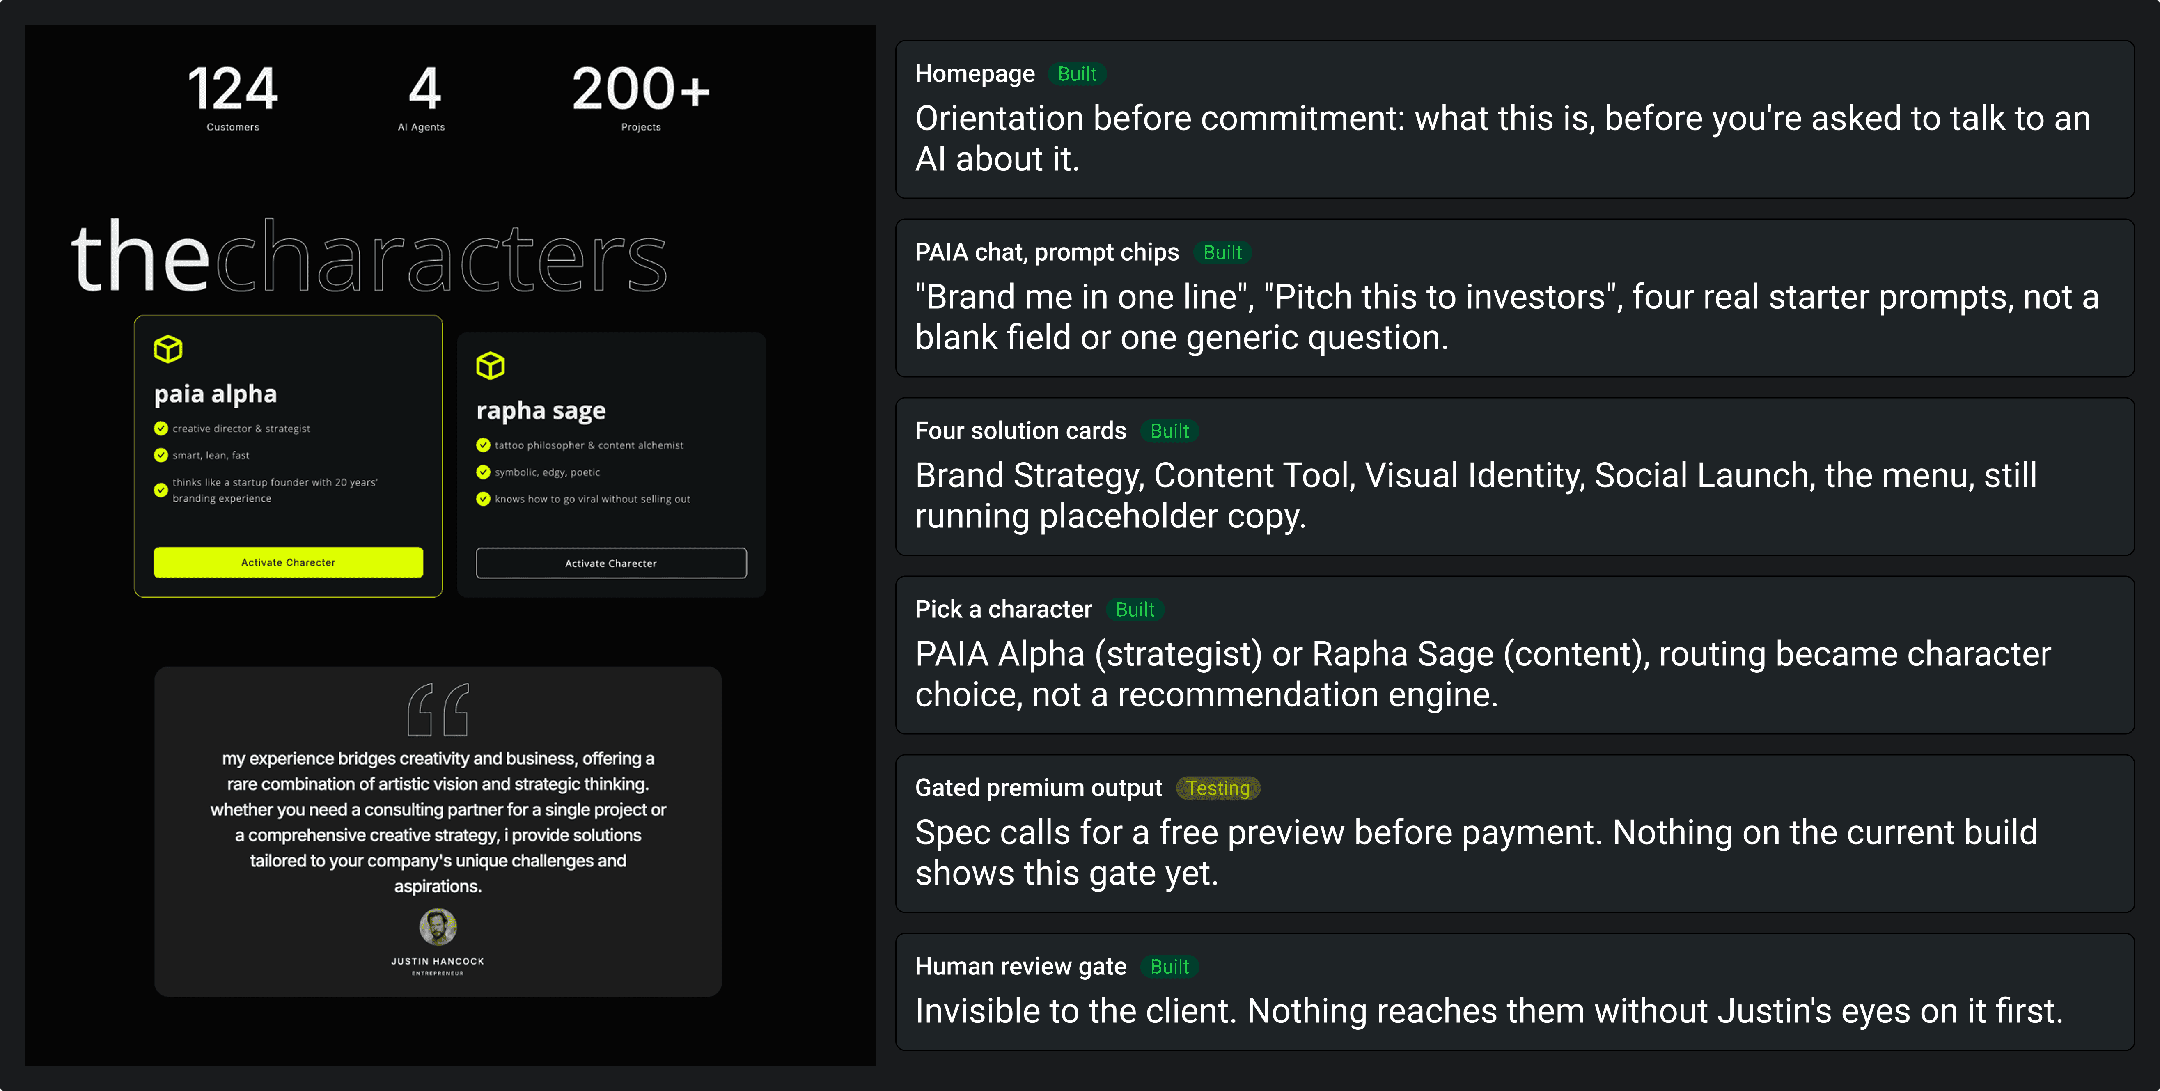Click the 'Built' badge next to Human review gate

tap(1170, 967)
